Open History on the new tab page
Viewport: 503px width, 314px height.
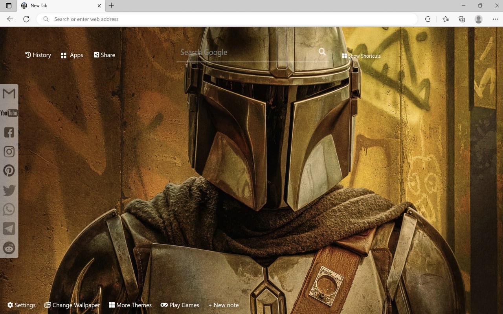coord(38,55)
